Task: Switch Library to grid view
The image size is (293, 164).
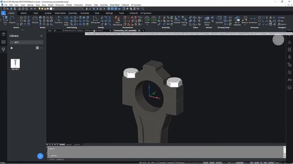Action: 38,48
